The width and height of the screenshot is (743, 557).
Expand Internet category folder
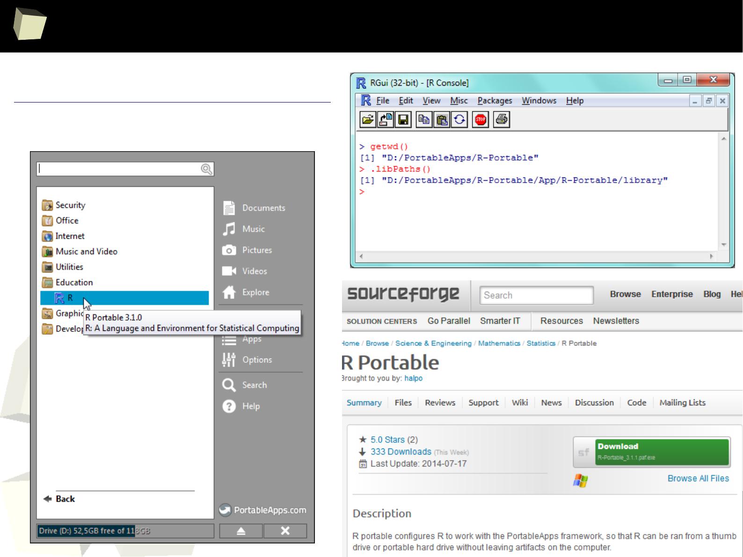pyautogui.click(x=63, y=236)
